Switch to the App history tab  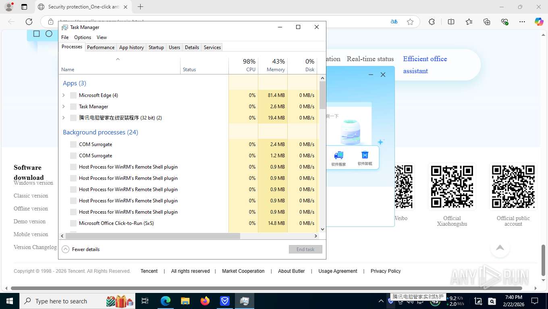(x=131, y=47)
